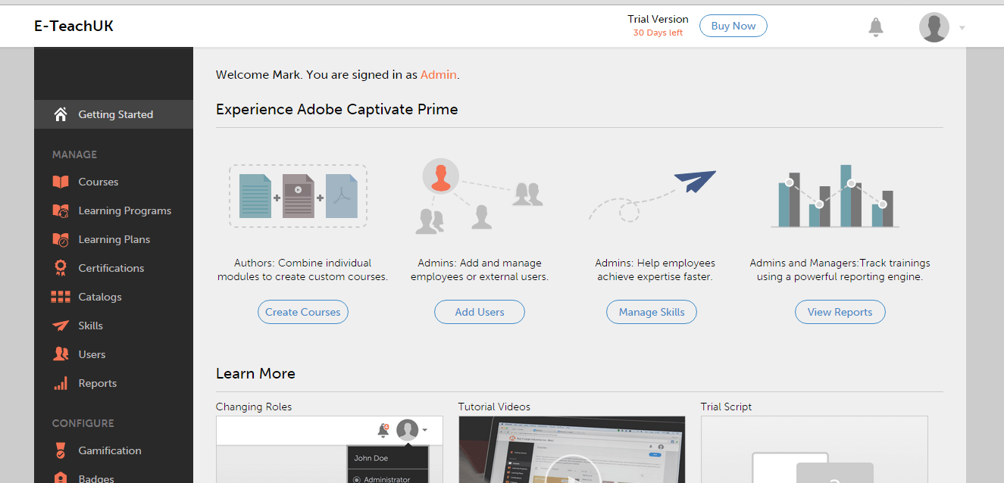Go to Learning Plans

pyautogui.click(x=114, y=239)
